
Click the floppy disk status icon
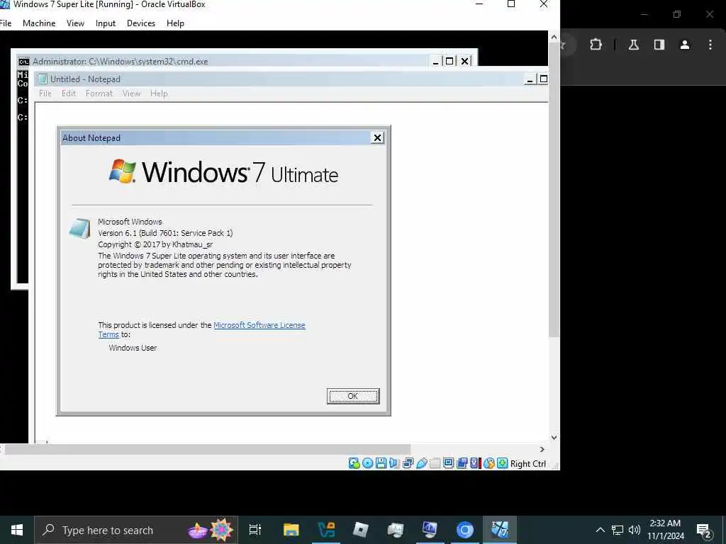pyautogui.click(x=381, y=463)
